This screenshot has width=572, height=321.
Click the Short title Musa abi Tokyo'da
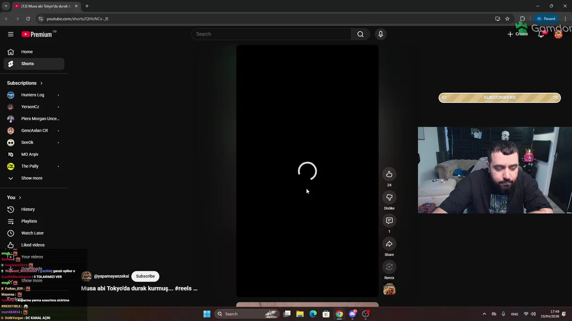[x=139, y=288]
